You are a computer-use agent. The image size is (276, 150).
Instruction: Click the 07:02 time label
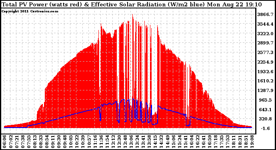click(x=10, y=142)
